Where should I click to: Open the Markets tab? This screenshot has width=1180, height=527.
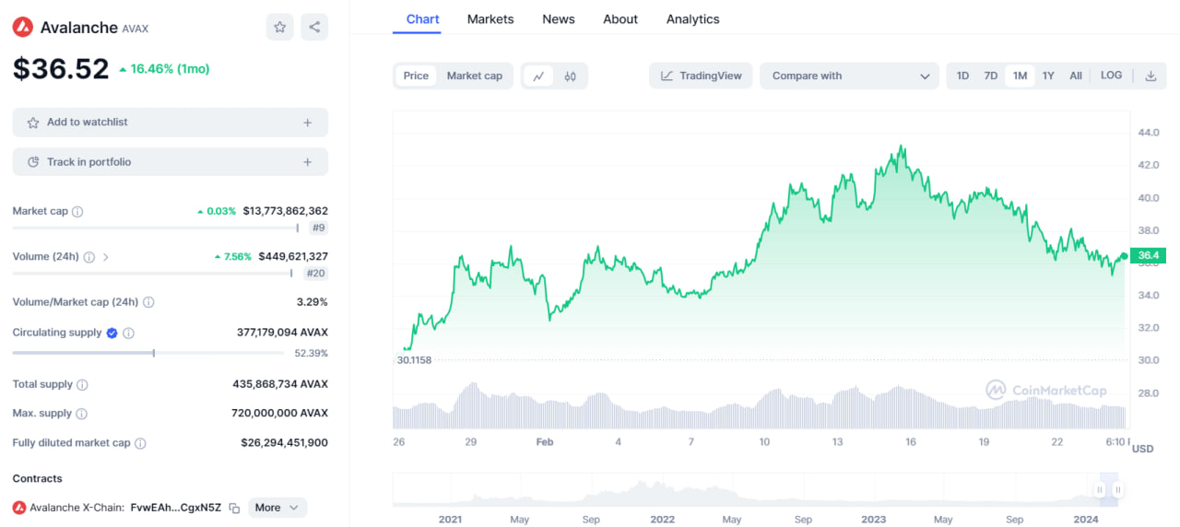[x=490, y=19]
